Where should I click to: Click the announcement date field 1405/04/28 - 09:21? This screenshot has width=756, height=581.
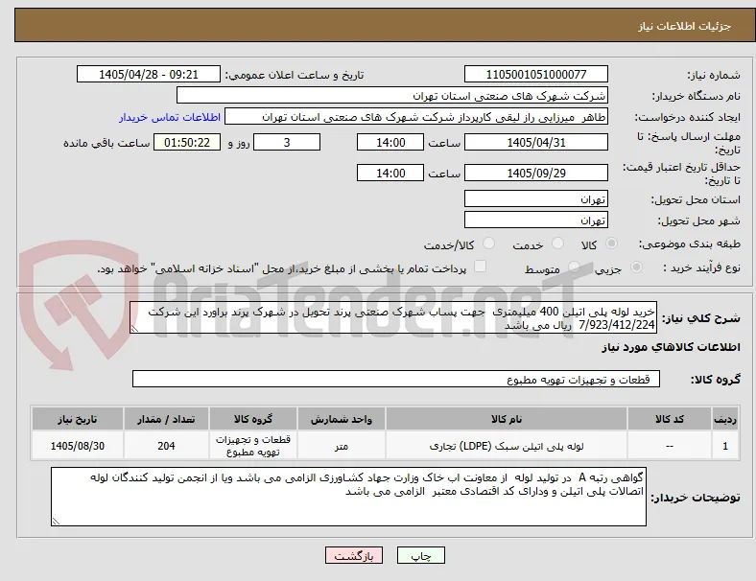pos(149,74)
